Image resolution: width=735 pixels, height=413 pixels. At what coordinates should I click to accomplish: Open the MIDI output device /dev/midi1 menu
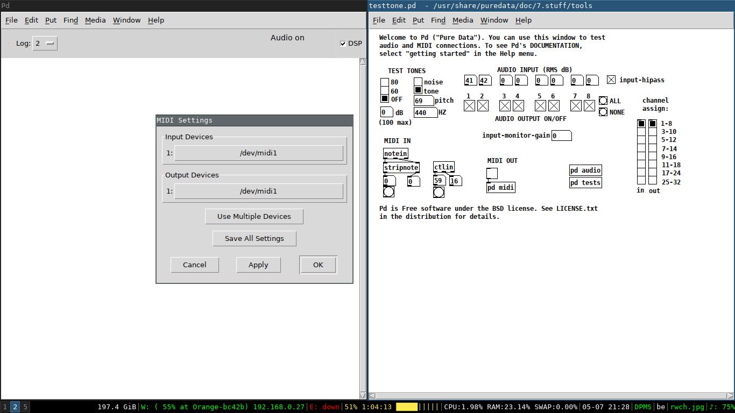click(259, 191)
